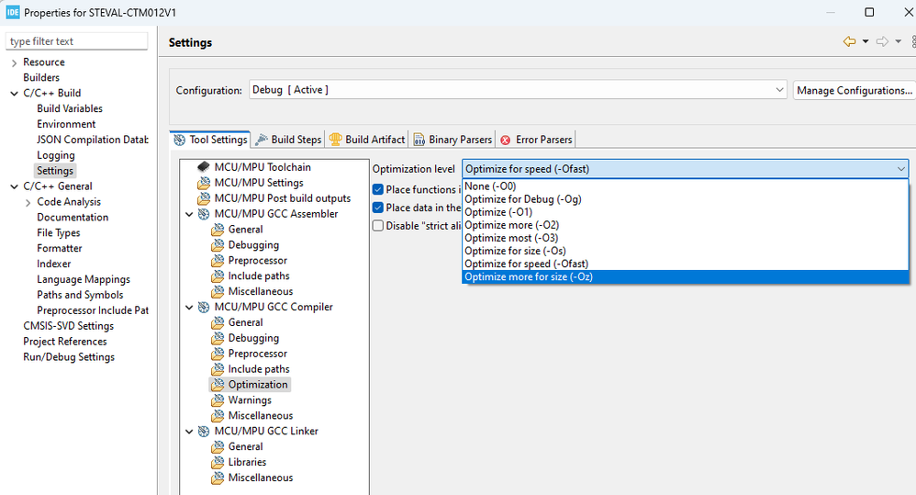Screen dimensions: 916x495
Task: Click the Libraries folder icon under Linker
Action: point(218,462)
